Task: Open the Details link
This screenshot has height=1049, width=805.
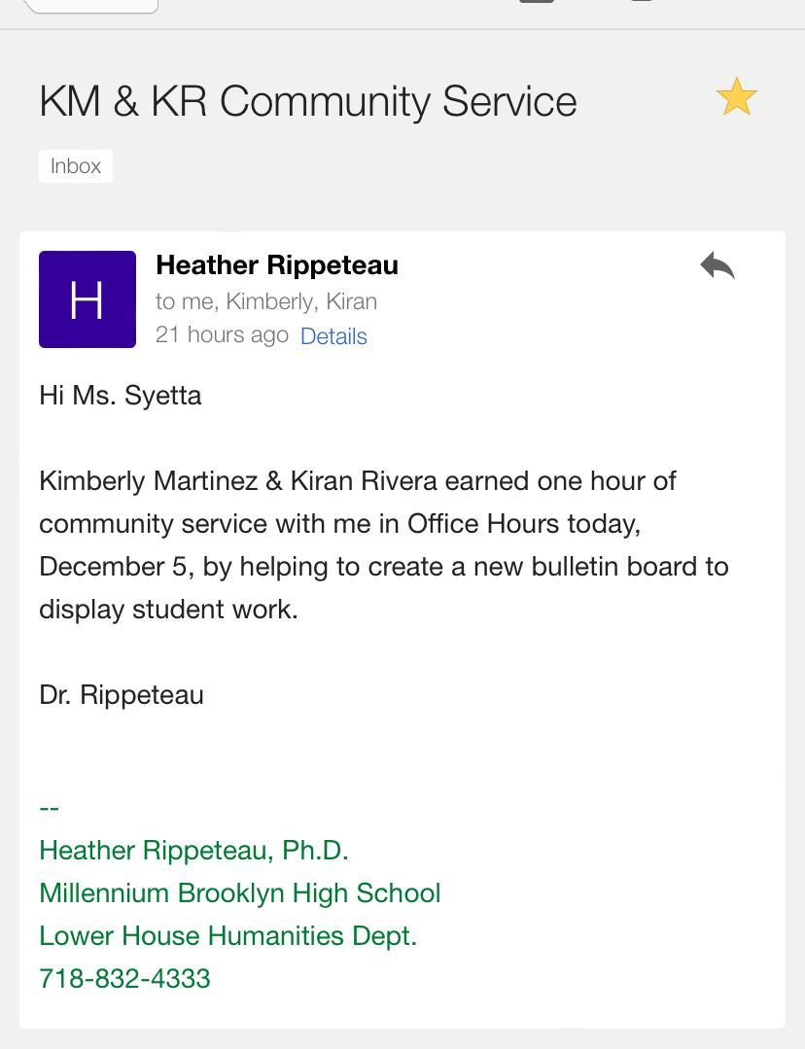Action: [333, 336]
